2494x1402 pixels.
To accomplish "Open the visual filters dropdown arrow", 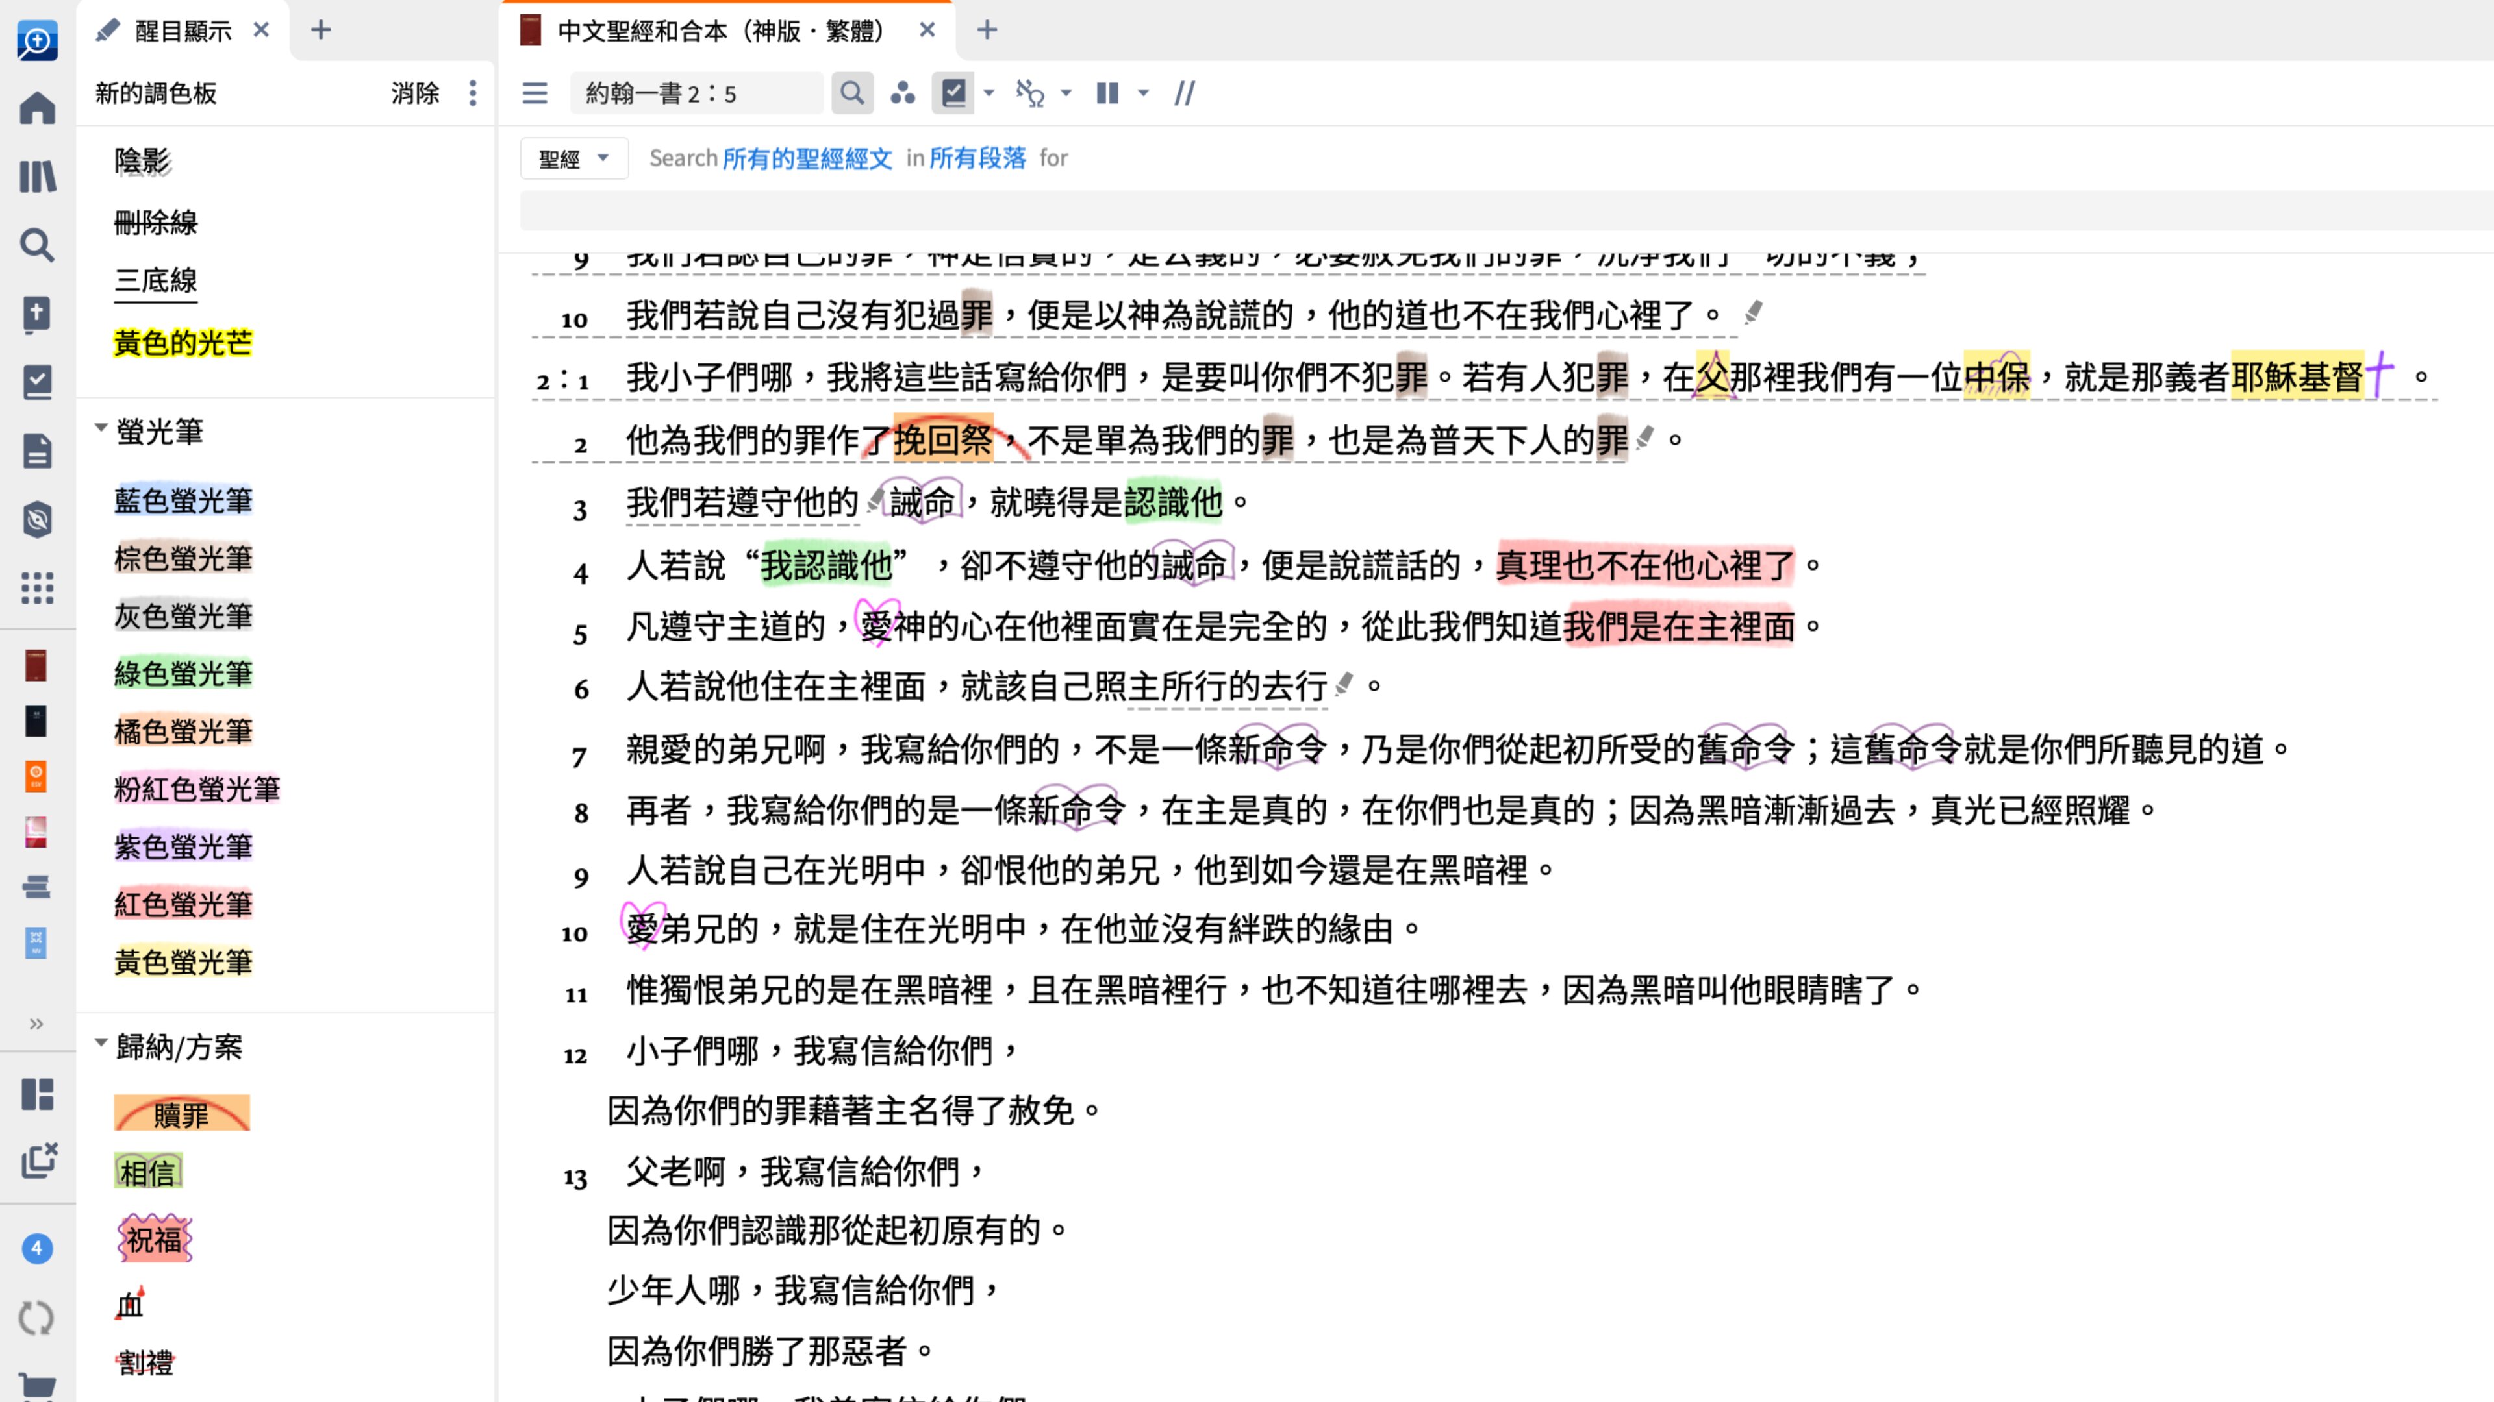I will pyautogui.click(x=989, y=93).
